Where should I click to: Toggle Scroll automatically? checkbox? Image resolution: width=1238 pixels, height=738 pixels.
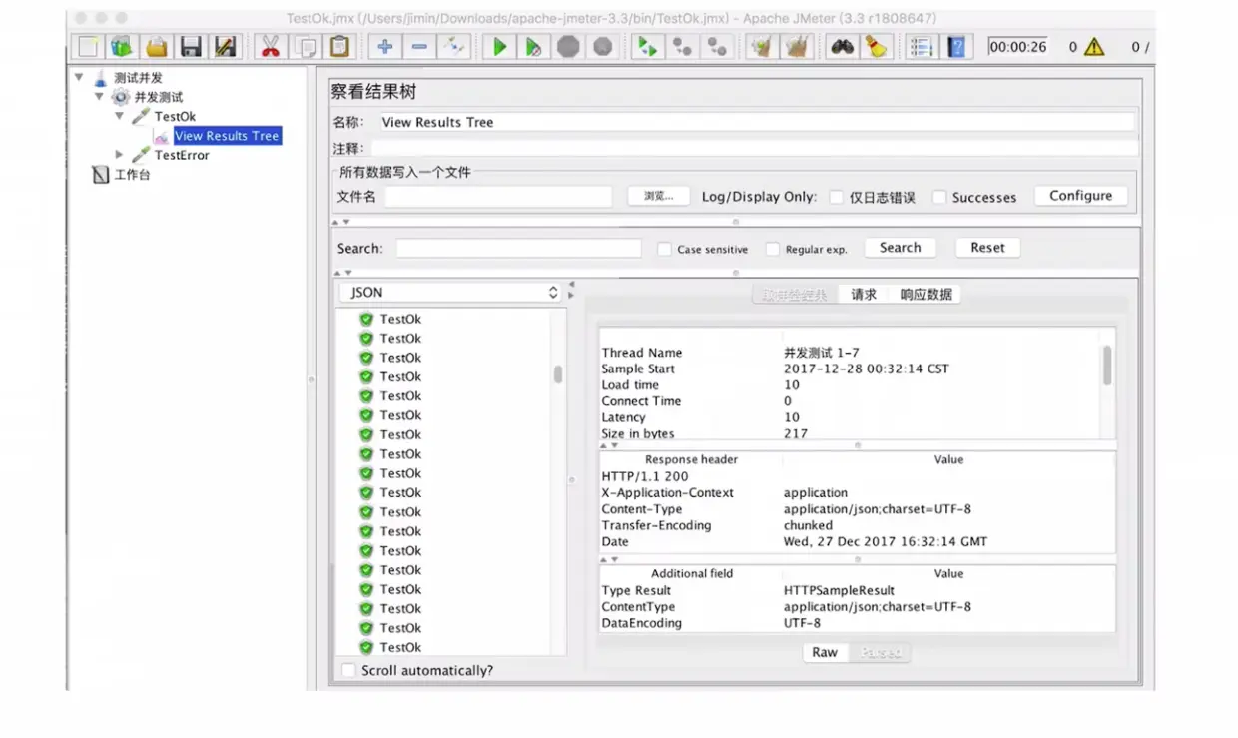click(x=347, y=670)
